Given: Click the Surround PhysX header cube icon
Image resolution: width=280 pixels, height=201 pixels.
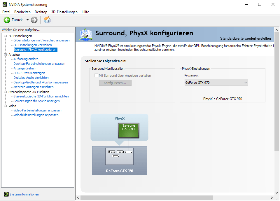Looking at the screenshot, I should click(86, 34).
